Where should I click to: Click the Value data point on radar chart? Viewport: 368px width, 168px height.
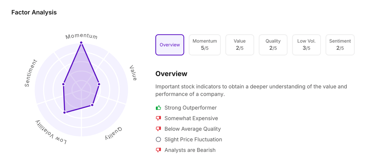(x=99, y=84)
